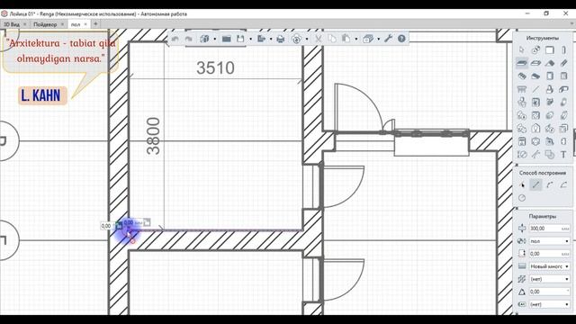Open dropdown arrow next to Paste icon

[x=356, y=39]
